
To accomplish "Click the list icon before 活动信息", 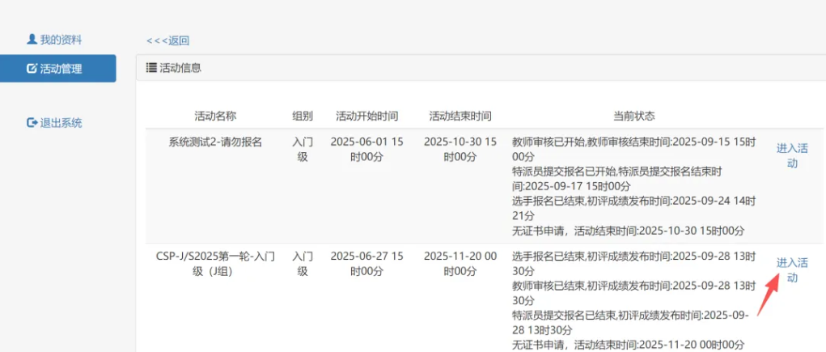I will pyautogui.click(x=151, y=68).
